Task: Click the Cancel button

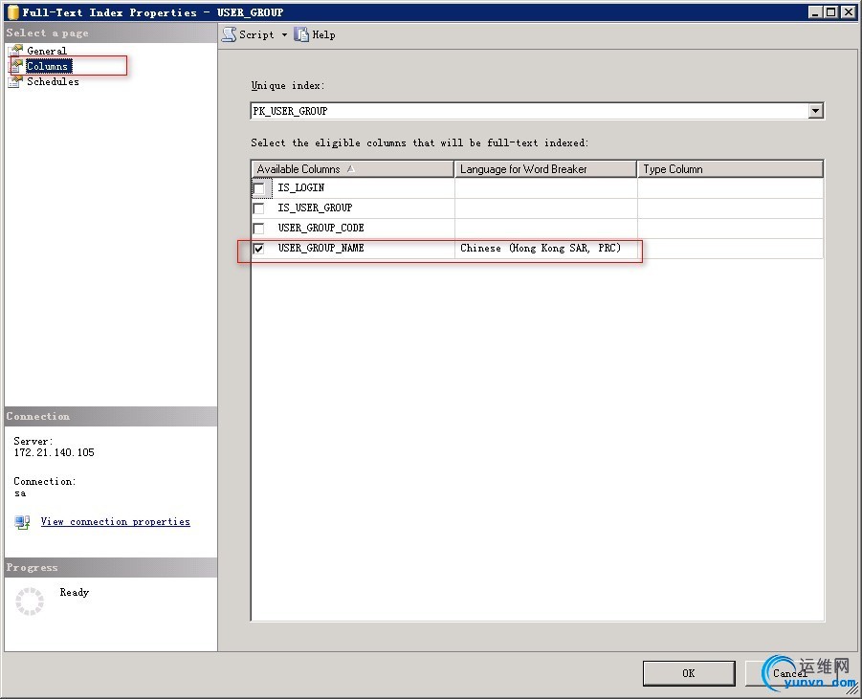Action: 790,673
